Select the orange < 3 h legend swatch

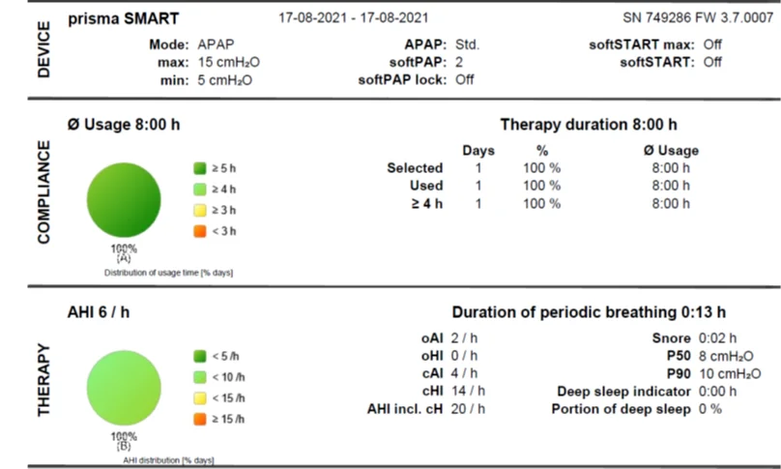(x=200, y=230)
